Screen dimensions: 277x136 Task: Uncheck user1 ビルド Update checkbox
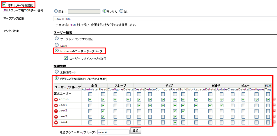point(221,106)
